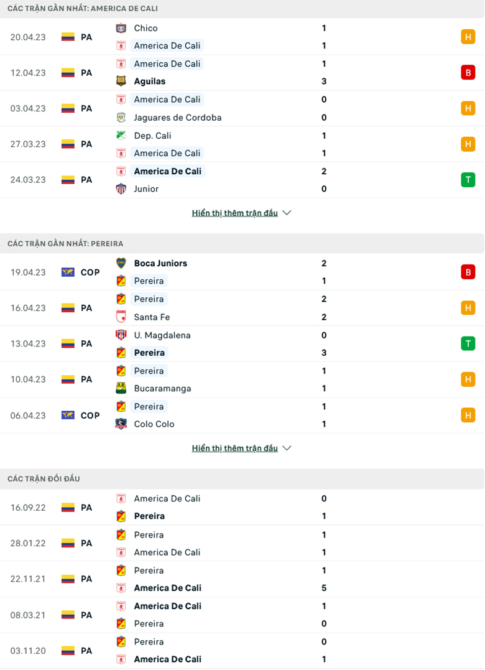Click the Junior team crest icon

click(x=121, y=188)
